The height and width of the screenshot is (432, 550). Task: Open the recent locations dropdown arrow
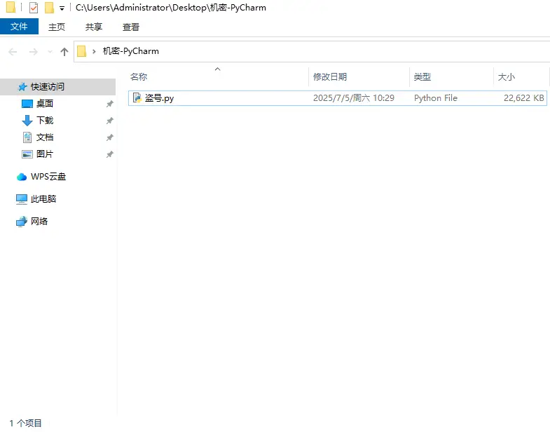[50, 52]
